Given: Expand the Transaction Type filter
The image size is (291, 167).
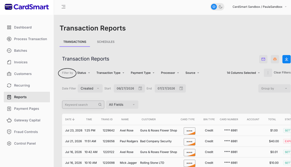Looking at the screenshot, I should pos(110,73).
